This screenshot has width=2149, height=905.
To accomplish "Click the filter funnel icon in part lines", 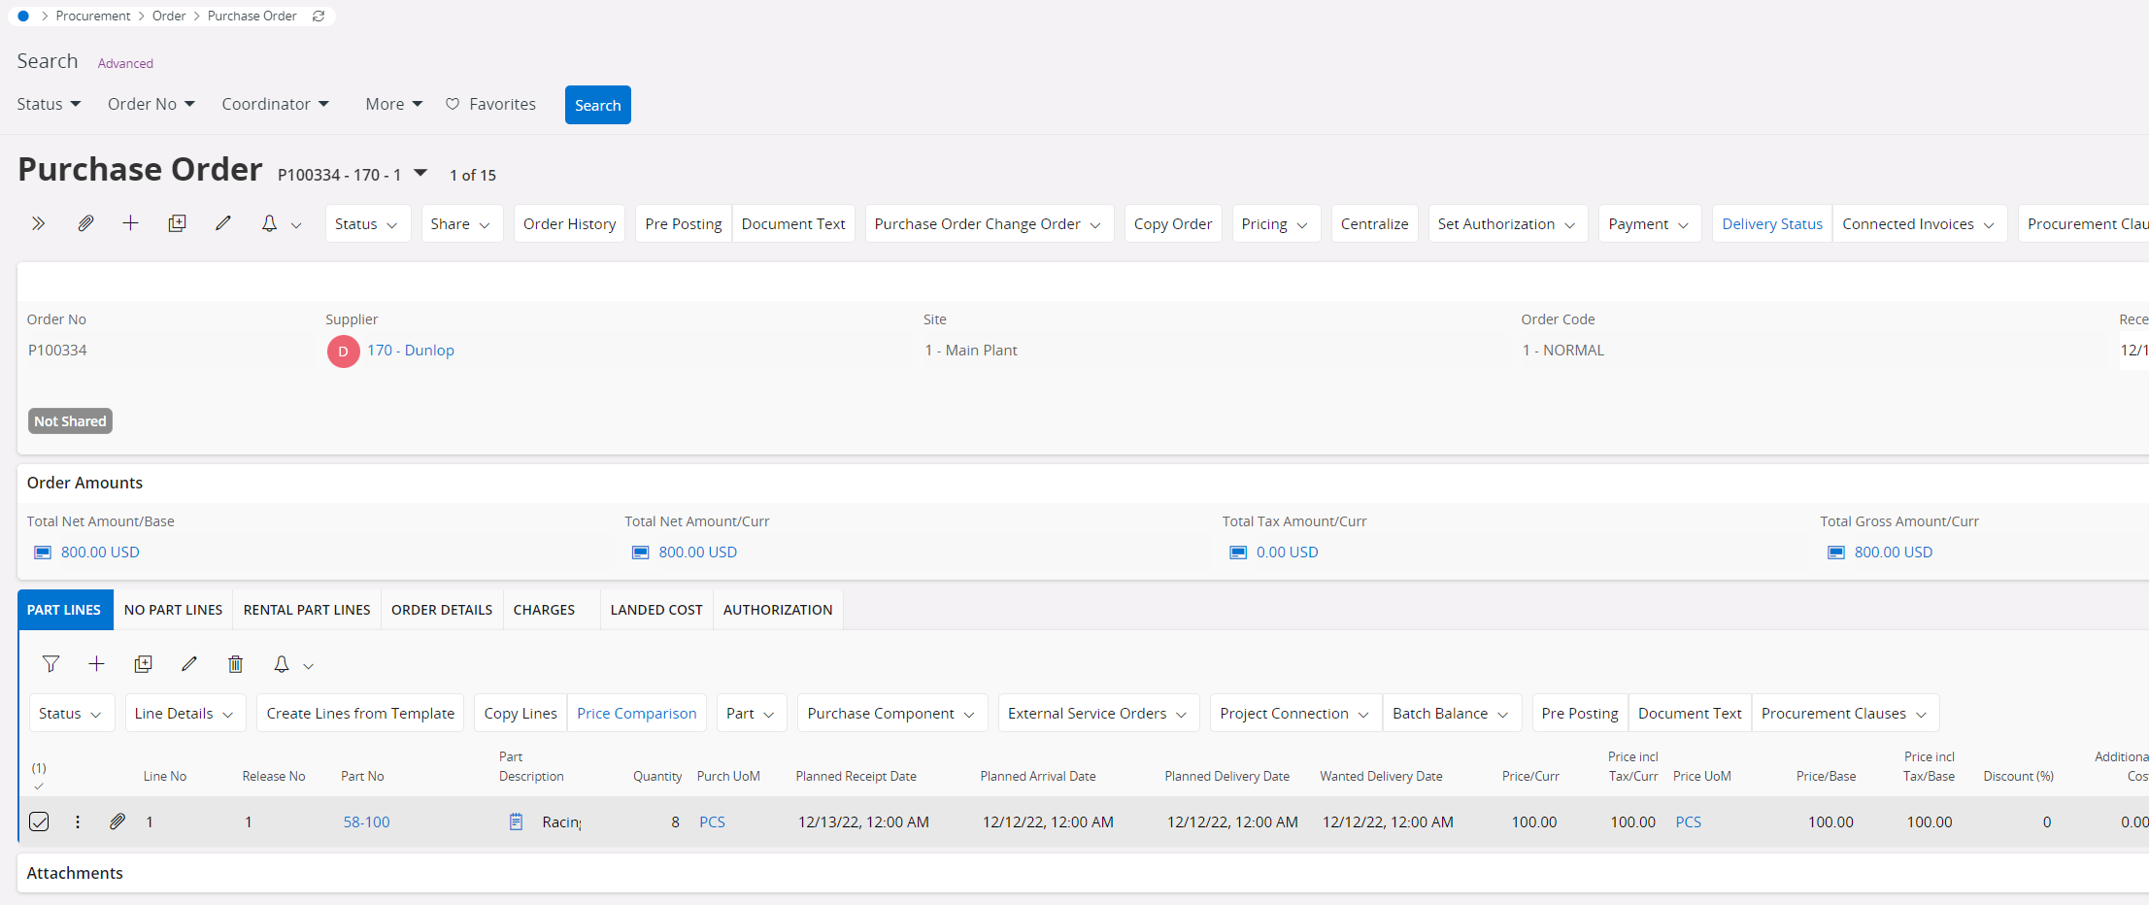I will [x=50, y=664].
